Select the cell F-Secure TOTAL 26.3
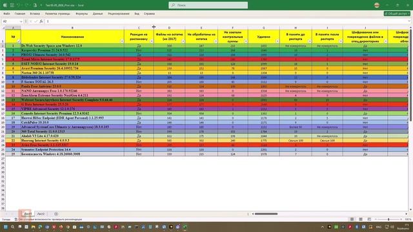This screenshot has width=413, height=232. [x=72, y=82]
